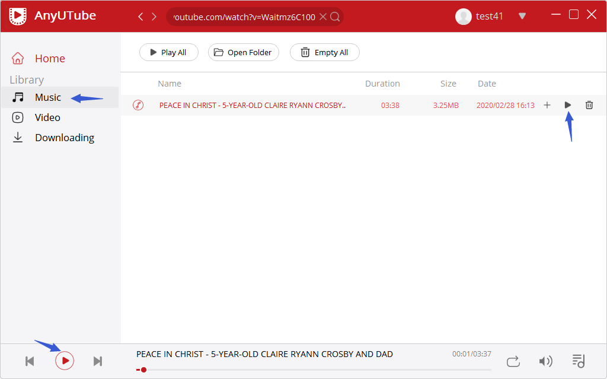Close the AnyUTube window

tap(592, 15)
